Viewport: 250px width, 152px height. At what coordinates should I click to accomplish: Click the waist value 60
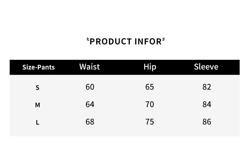pyautogui.click(x=90, y=87)
